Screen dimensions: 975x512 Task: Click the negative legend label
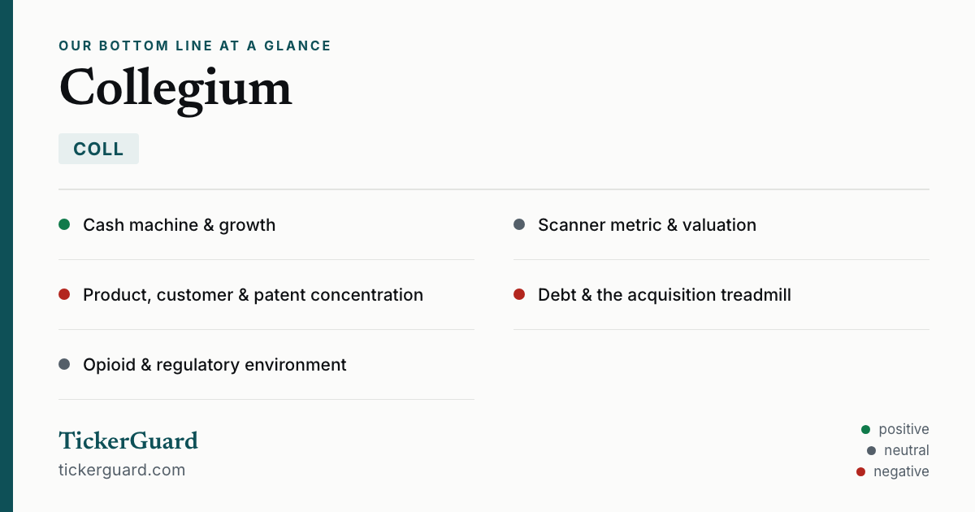pos(901,471)
